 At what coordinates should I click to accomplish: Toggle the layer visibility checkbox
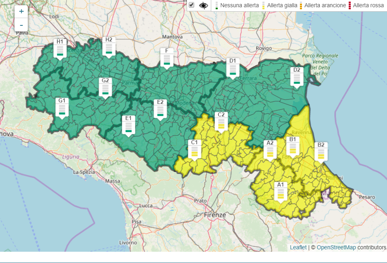point(191,5)
